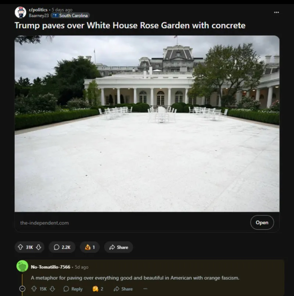Viewport: 294px width, 296px height.
Task: Upvote the Rose Garden post
Action: [x=20, y=247]
